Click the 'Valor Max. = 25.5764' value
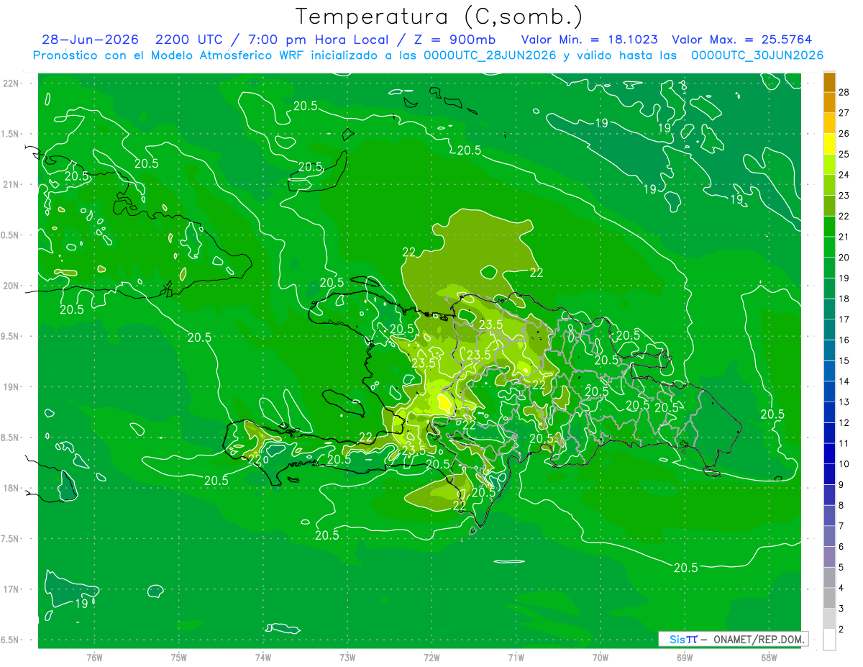The image size is (863, 667). pyautogui.click(x=741, y=40)
